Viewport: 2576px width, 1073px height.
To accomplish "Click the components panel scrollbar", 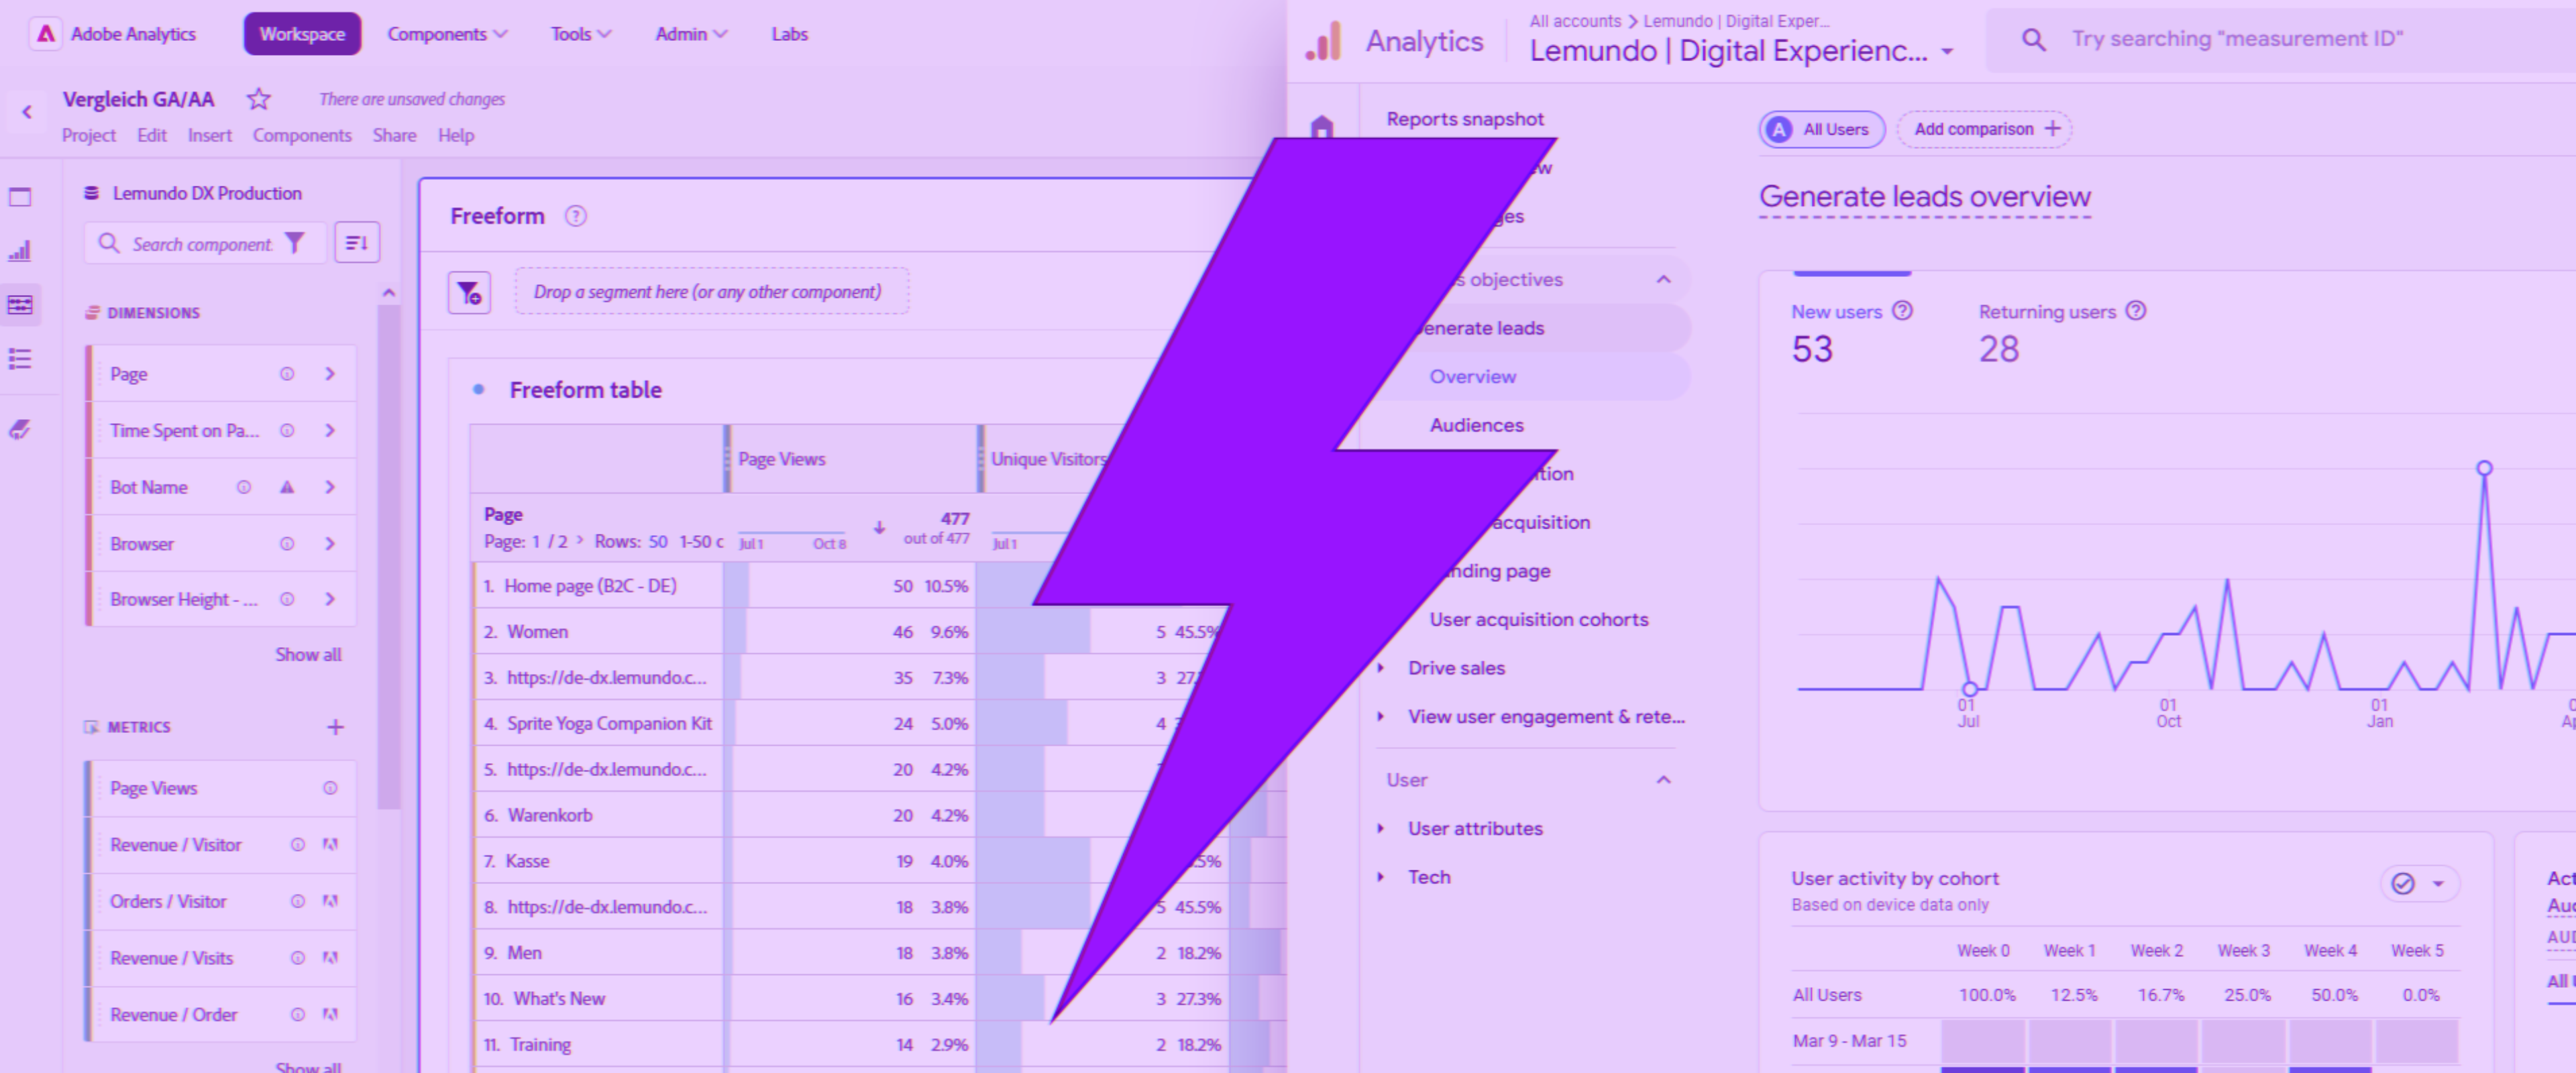I will coord(389,556).
